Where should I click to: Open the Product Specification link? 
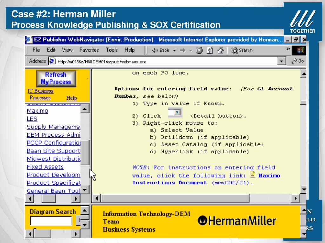(53, 183)
